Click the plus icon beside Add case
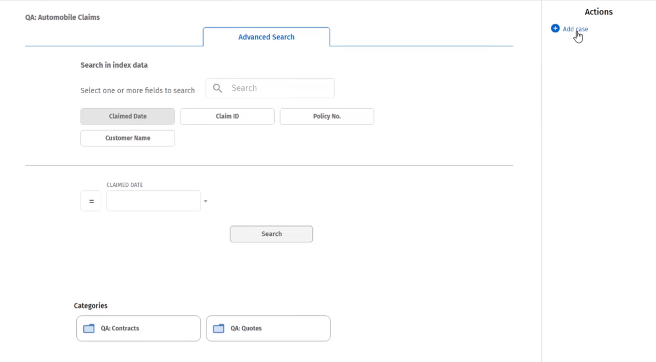 (555, 28)
